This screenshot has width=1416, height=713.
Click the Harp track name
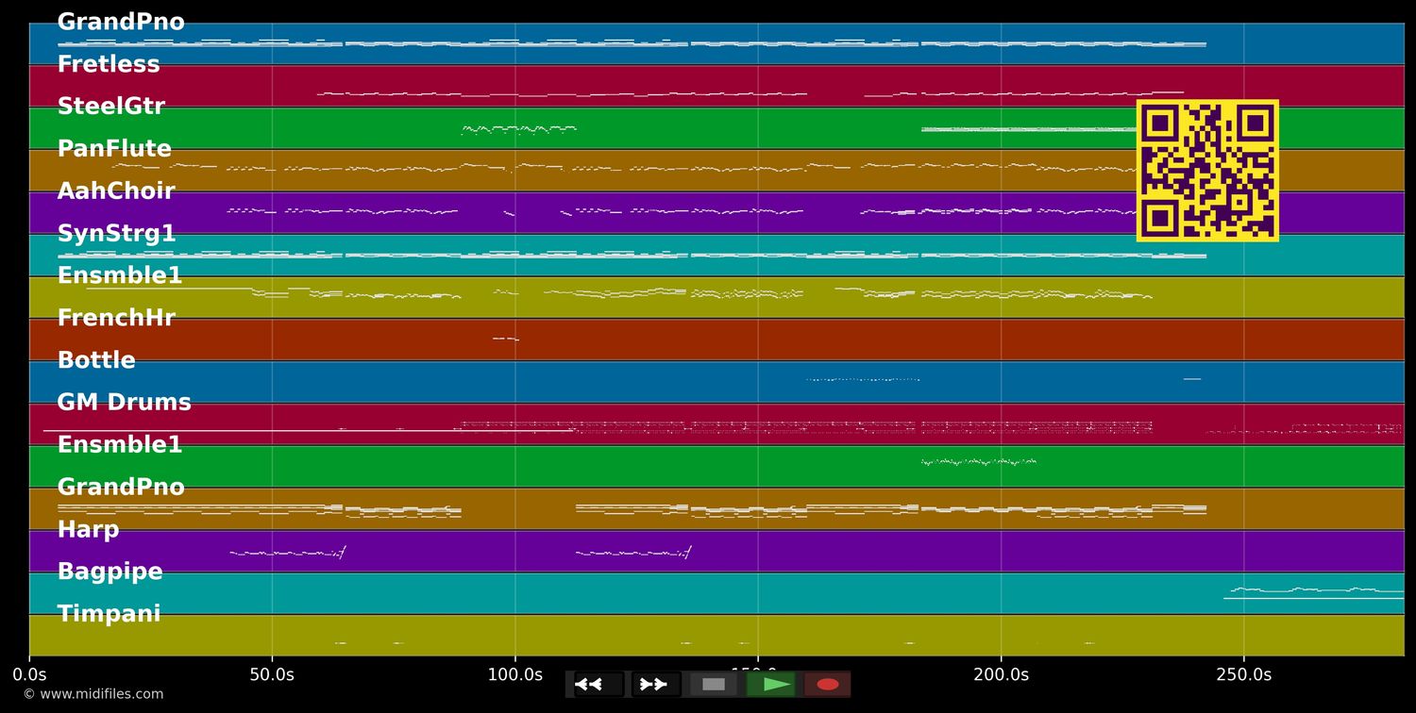pyautogui.click(x=89, y=529)
